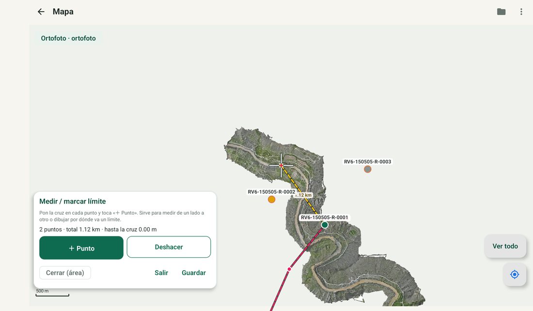The image size is (533, 311).
Task: Tap the pink track vertex point
Action: click(x=289, y=269)
